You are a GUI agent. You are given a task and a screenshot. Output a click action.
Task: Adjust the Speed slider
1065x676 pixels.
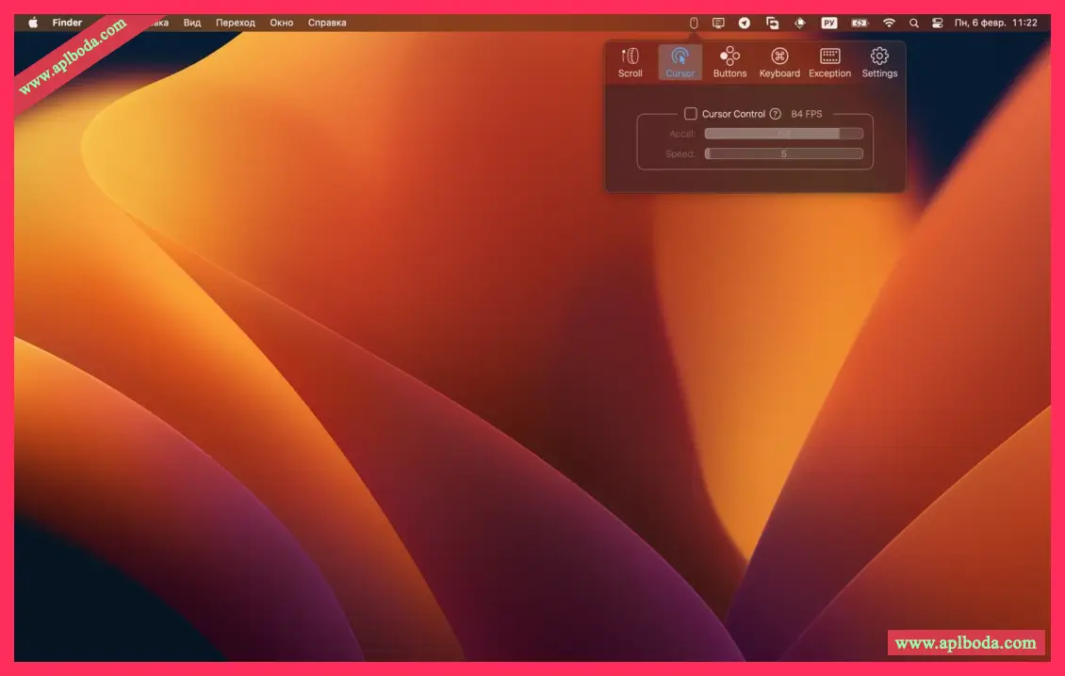[784, 153]
